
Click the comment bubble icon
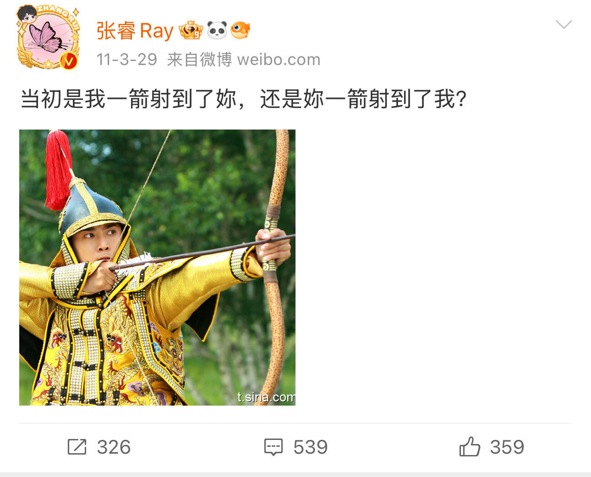[274, 447]
